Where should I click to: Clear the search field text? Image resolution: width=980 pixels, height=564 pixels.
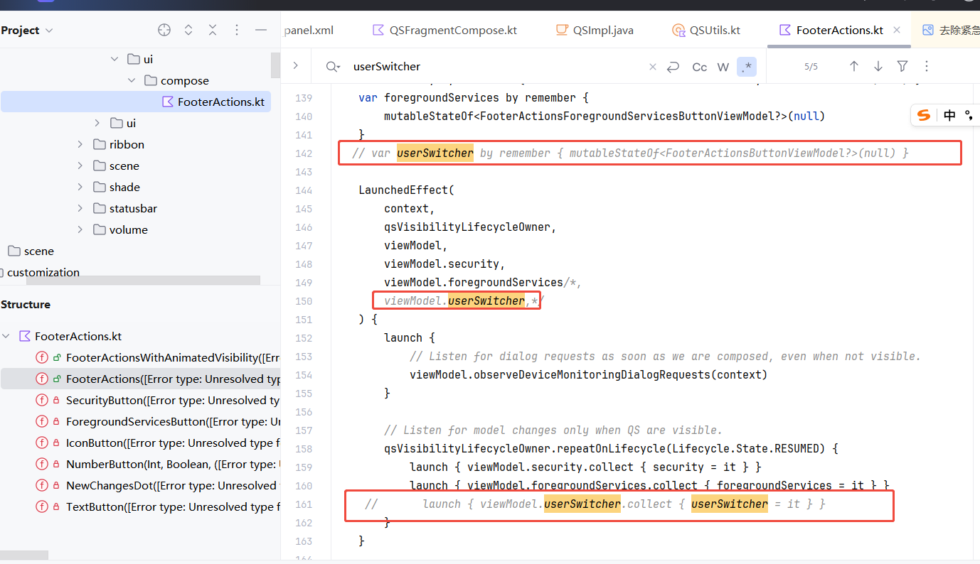pos(653,67)
